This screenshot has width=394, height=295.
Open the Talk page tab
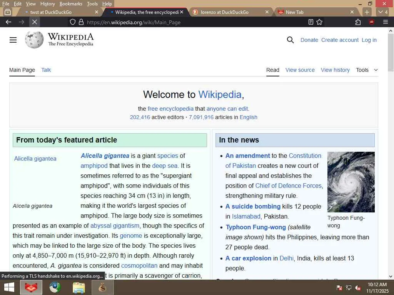(46, 70)
